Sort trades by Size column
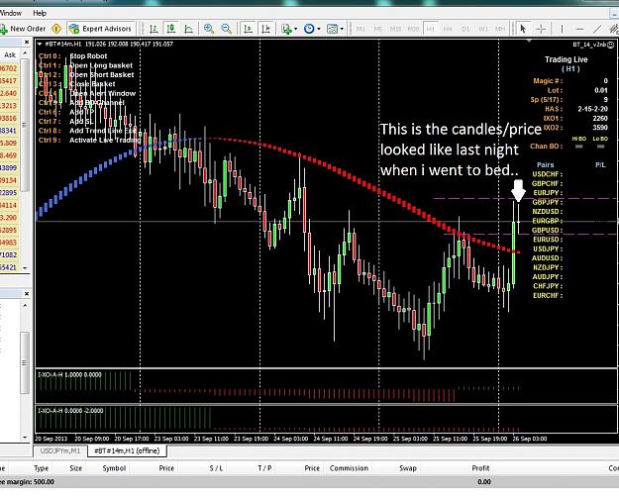Image resolution: width=619 pixels, height=498 pixels. (x=76, y=468)
